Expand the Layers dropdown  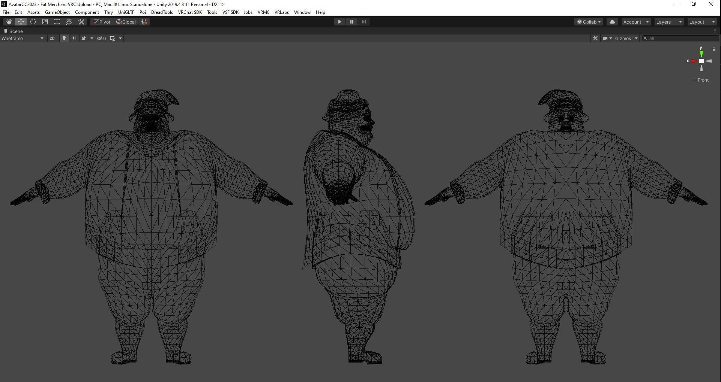pos(668,21)
